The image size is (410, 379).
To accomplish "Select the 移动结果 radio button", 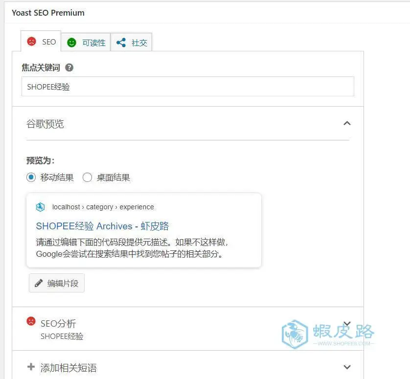I will [x=31, y=178].
